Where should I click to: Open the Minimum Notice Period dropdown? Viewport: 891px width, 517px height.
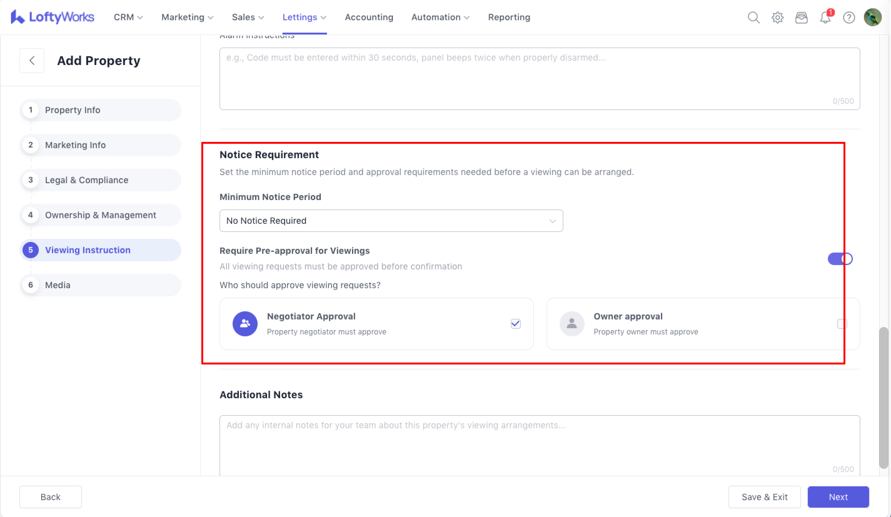tap(391, 221)
